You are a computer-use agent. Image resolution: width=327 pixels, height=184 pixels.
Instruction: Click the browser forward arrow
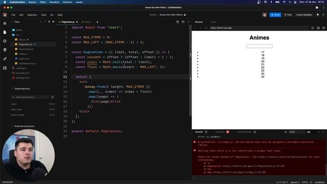(x=200, y=28)
